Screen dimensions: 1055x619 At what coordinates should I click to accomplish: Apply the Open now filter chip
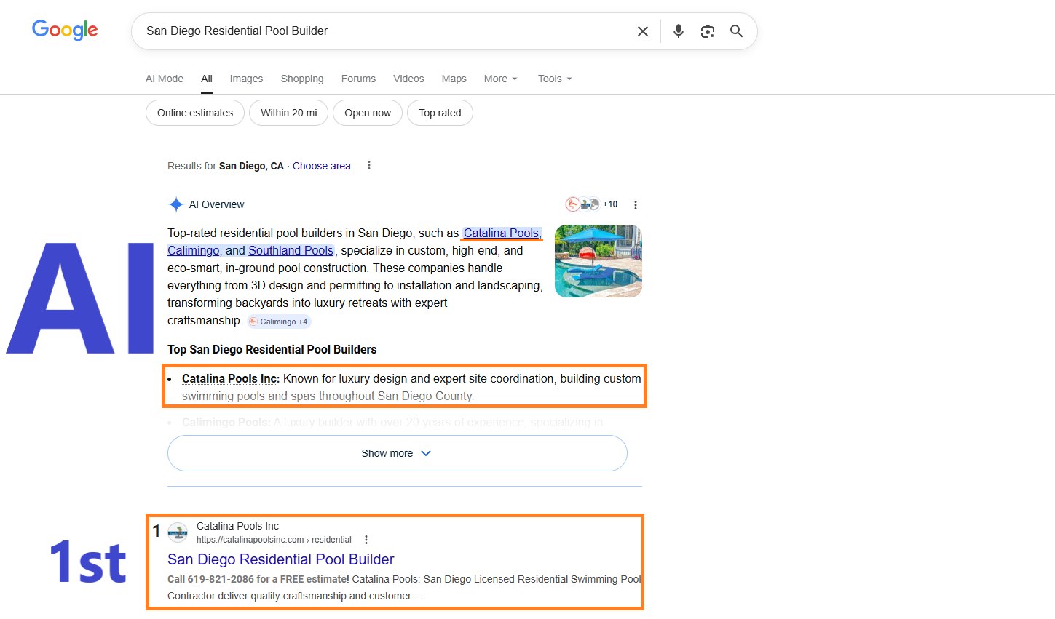click(368, 113)
